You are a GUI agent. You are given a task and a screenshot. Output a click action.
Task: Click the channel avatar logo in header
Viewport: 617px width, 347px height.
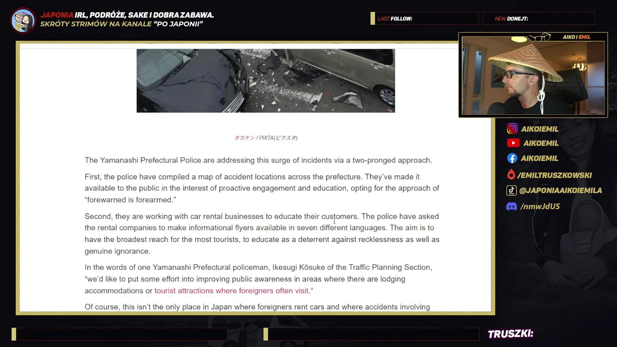(23, 20)
